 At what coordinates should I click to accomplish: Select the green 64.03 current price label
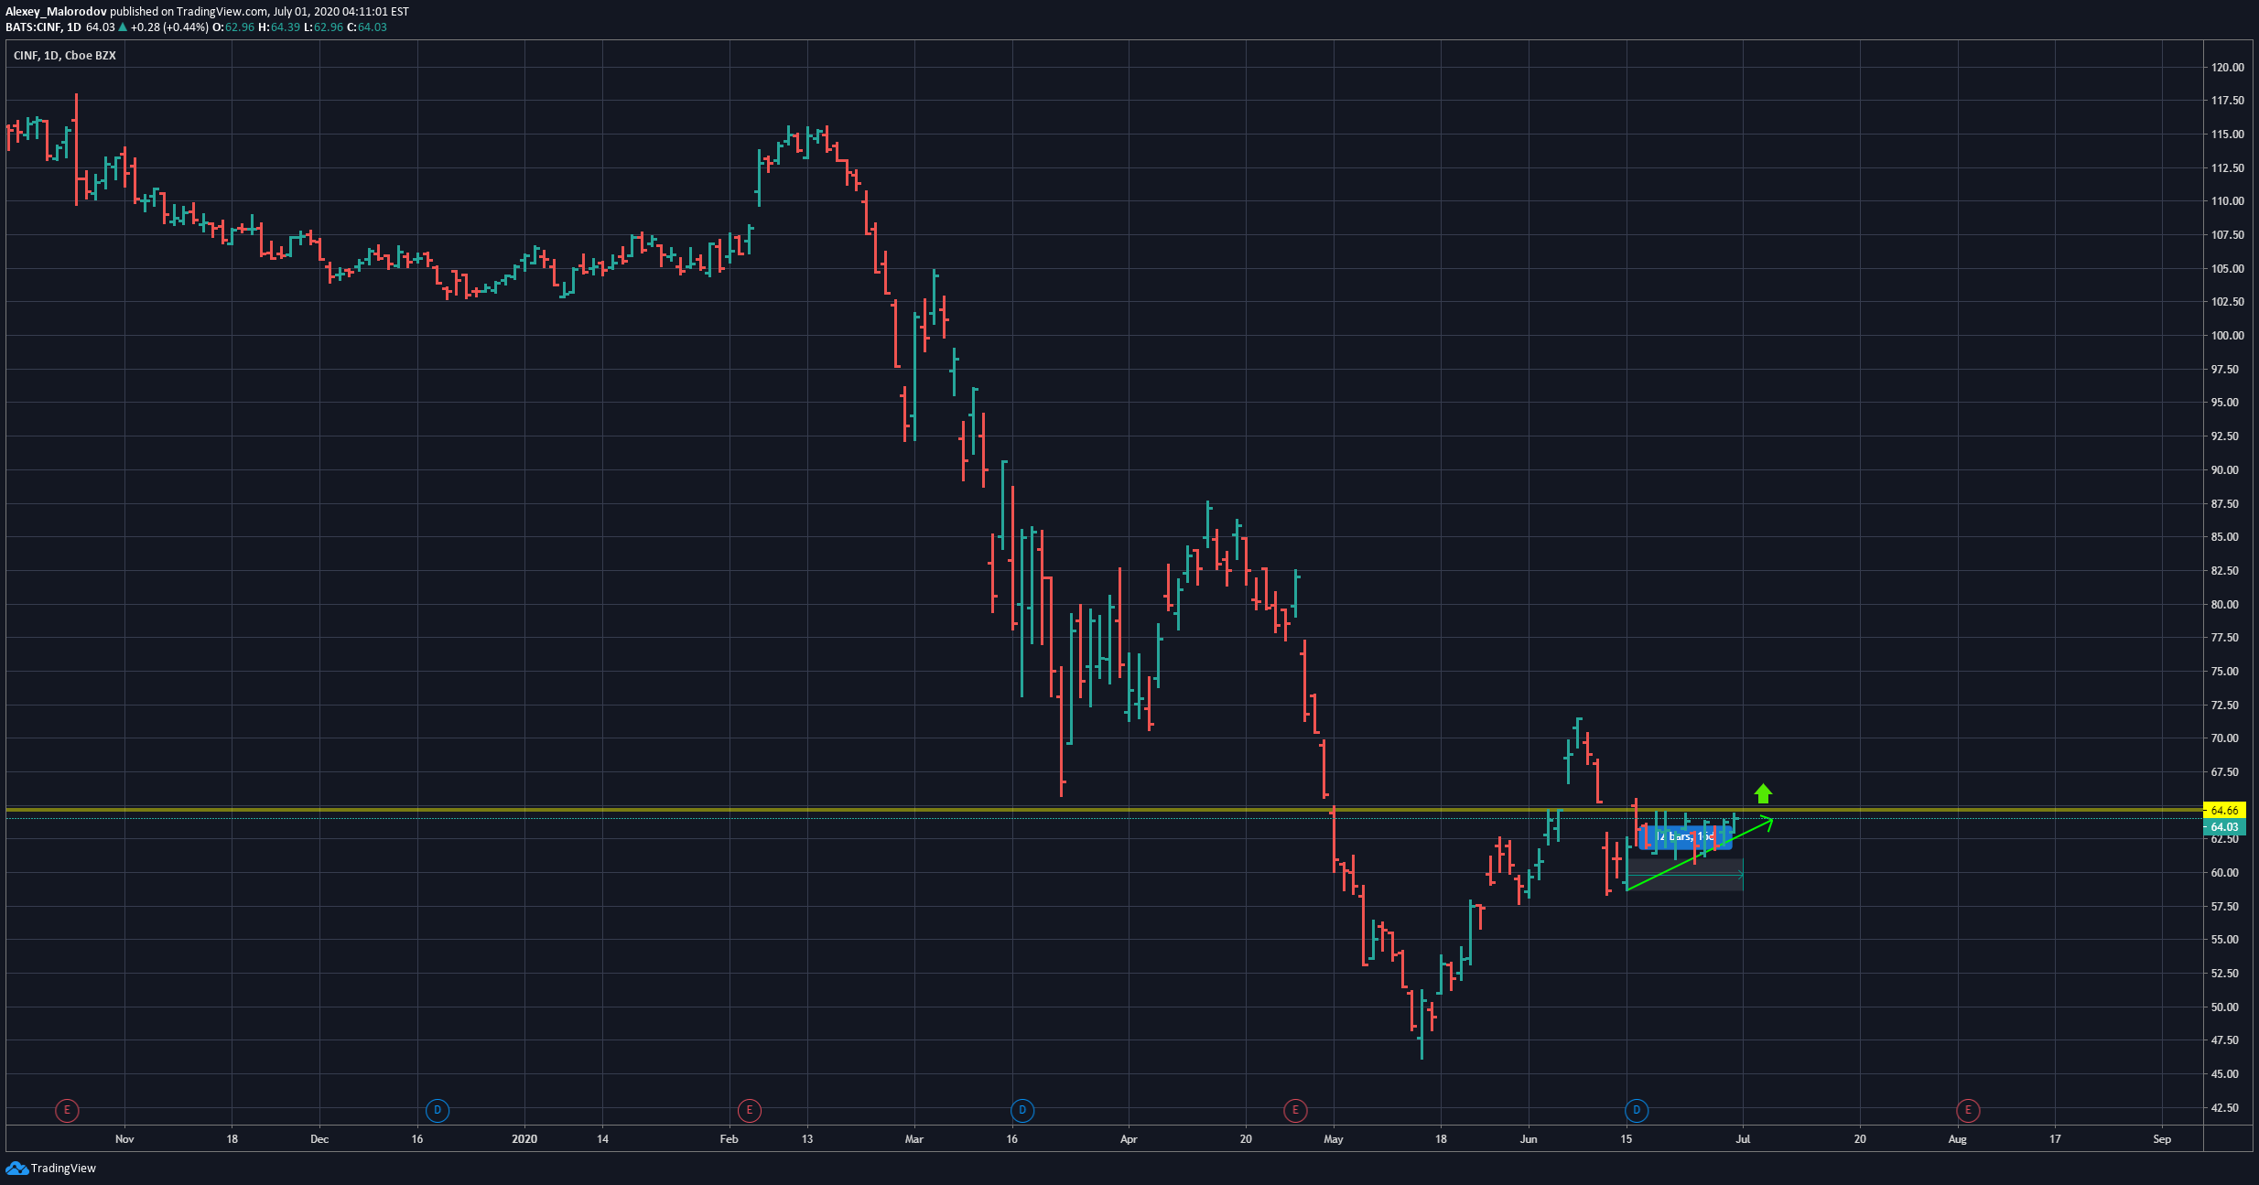2223,827
